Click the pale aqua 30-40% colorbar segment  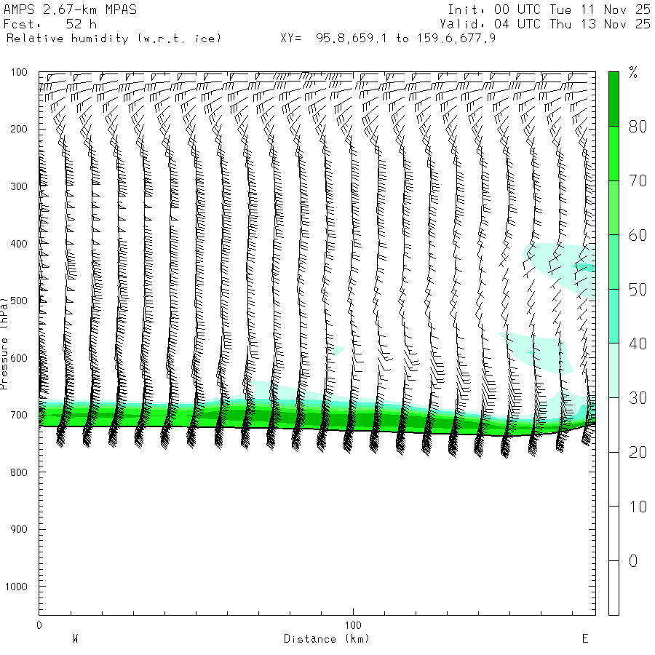(614, 370)
